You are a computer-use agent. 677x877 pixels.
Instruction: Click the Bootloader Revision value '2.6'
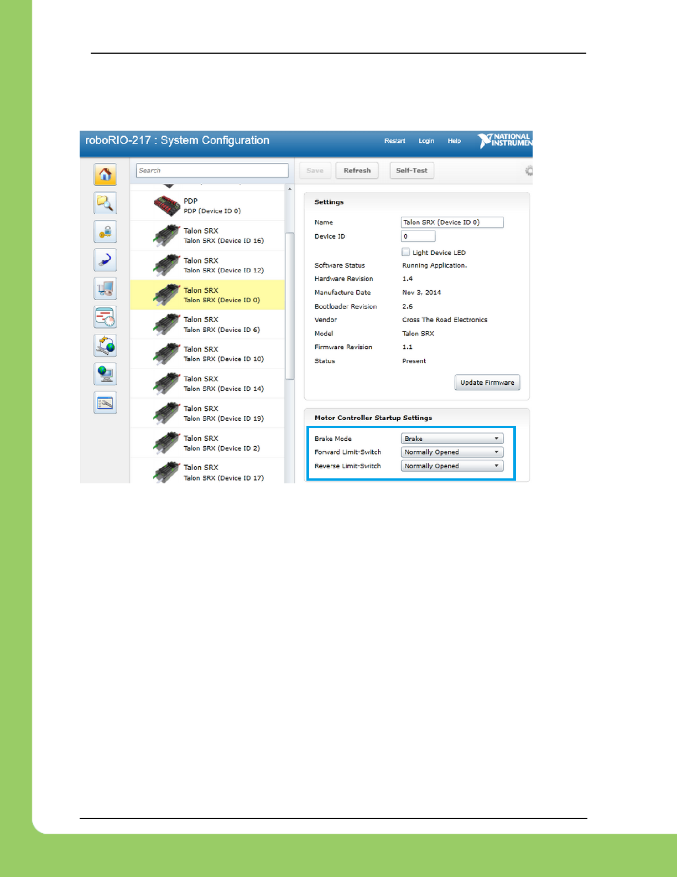pyautogui.click(x=408, y=306)
